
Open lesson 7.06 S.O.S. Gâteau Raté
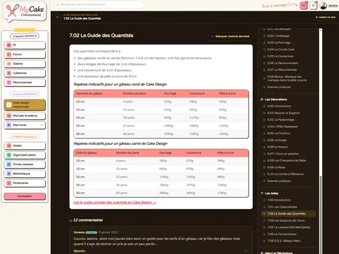(x=284, y=241)
